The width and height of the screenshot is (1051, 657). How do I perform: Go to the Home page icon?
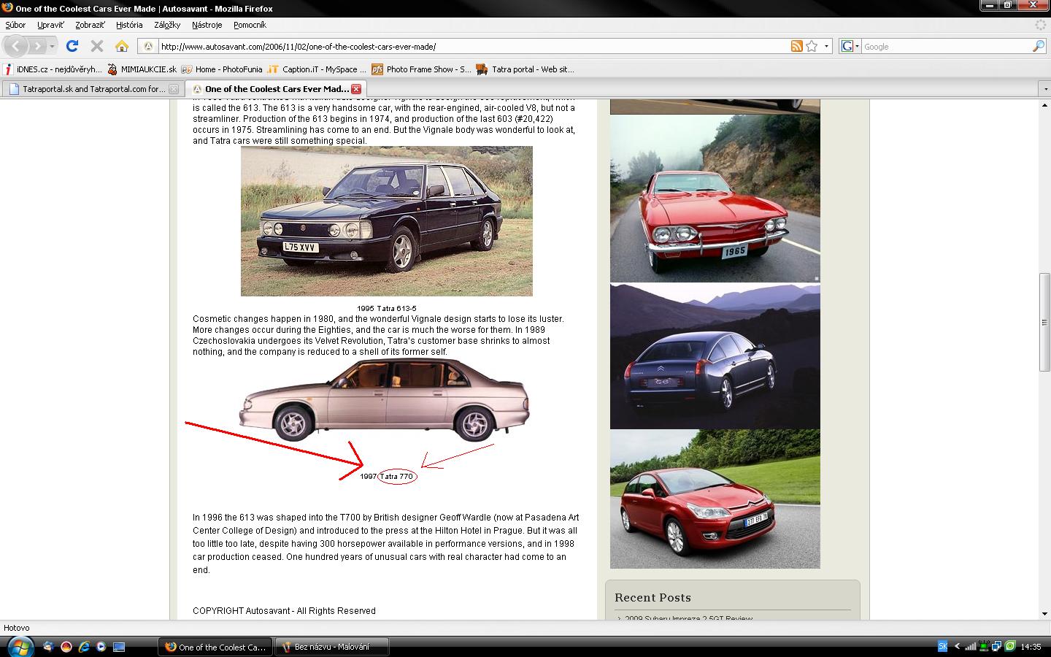tap(122, 46)
